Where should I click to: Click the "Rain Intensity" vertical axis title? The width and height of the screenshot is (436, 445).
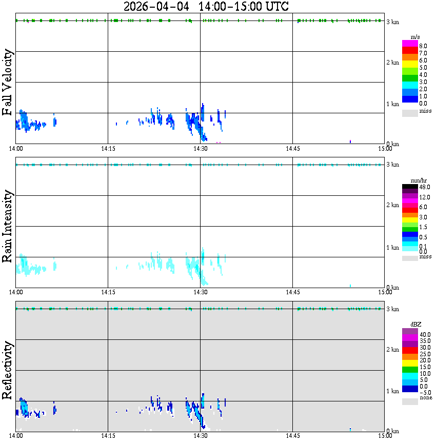point(7,226)
